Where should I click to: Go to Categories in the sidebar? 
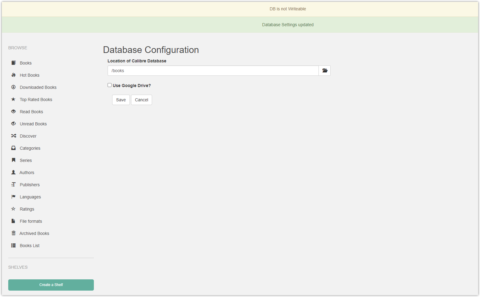pyautogui.click(x=30, y=148)
